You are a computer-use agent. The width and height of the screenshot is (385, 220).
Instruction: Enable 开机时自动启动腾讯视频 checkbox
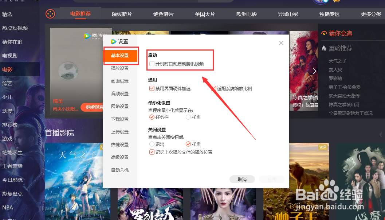(152, 64)
